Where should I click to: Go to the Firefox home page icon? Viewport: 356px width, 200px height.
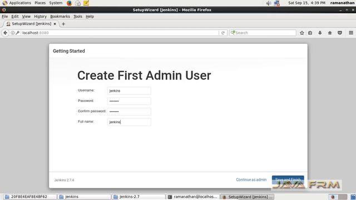tap(330, 33)
